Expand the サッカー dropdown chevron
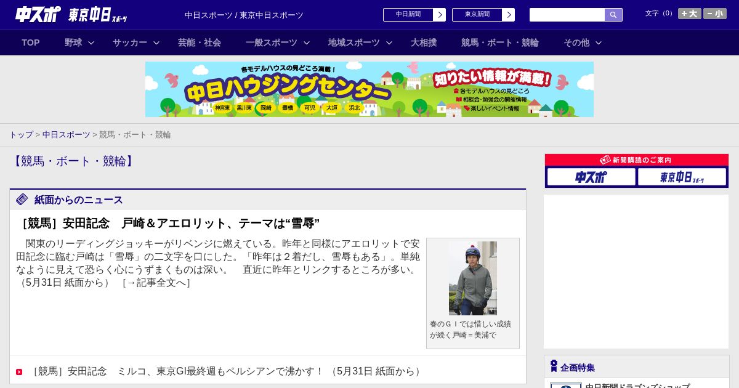This screenshot has width=739, height=388. click(156, 42)
